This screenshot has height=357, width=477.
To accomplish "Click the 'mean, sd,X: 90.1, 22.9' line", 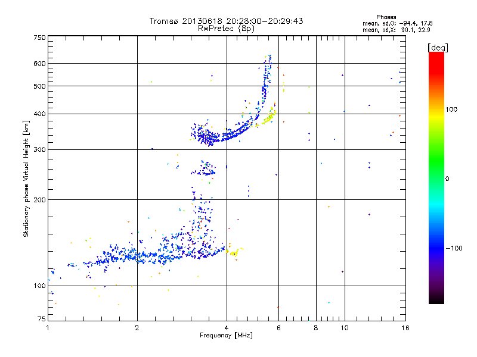I will 396,30.
